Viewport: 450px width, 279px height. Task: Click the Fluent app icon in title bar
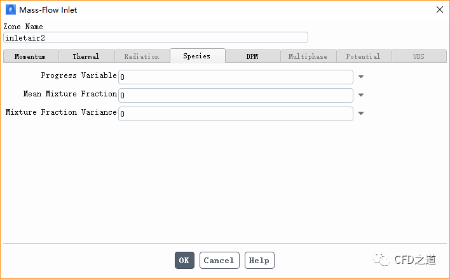10,10
